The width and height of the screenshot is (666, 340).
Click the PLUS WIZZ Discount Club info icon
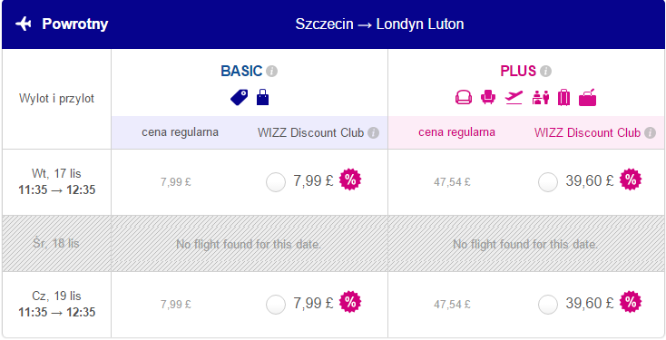pos(650,133)
